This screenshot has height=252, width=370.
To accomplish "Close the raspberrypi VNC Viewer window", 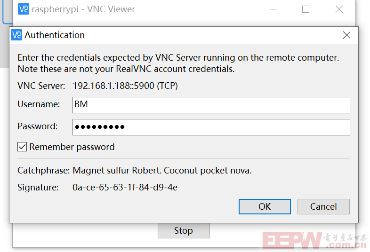I will click(339, 9).
